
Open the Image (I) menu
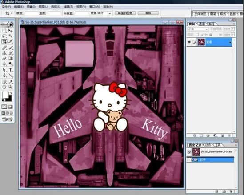click(31, 7)
